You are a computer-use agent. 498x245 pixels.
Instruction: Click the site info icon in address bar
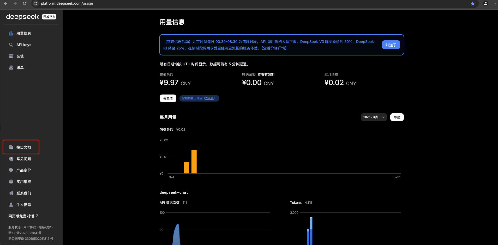point(36,3)
